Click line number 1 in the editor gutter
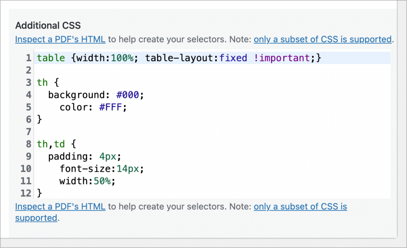The height and width of the screenshot is (248, 407). (x=28, y=58)
